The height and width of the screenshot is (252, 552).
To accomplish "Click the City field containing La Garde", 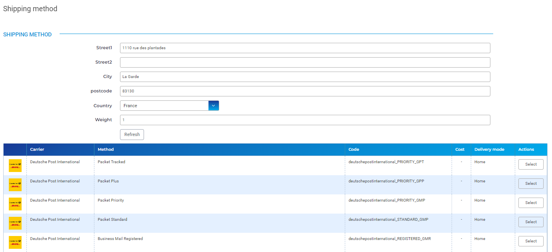I will pyautogui.click(x=305, y=77).
